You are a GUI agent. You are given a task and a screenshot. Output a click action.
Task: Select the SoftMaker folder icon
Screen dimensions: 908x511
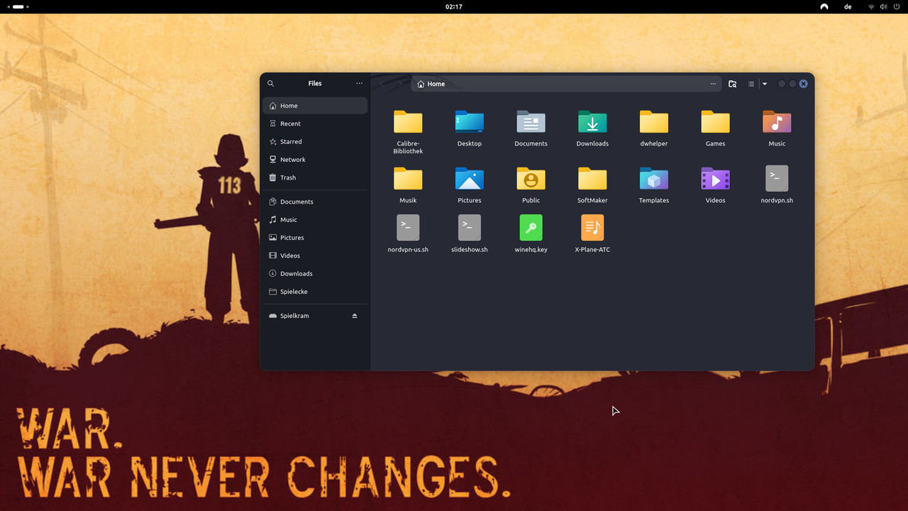[x=592, y=179]
